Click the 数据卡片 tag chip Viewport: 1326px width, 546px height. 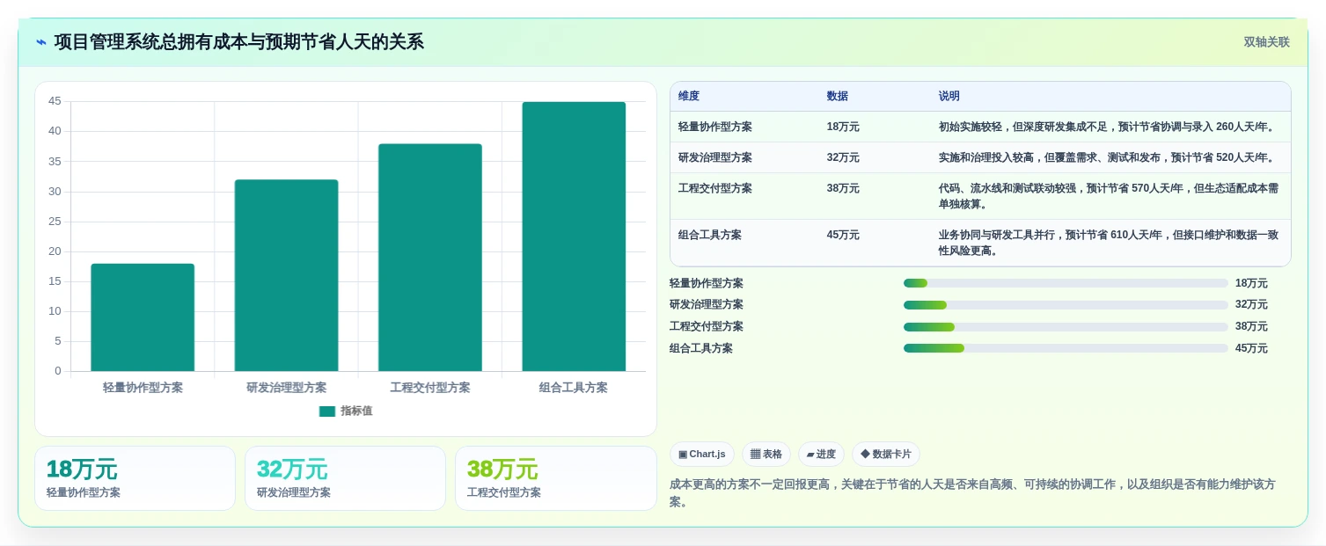click(886, 455)
